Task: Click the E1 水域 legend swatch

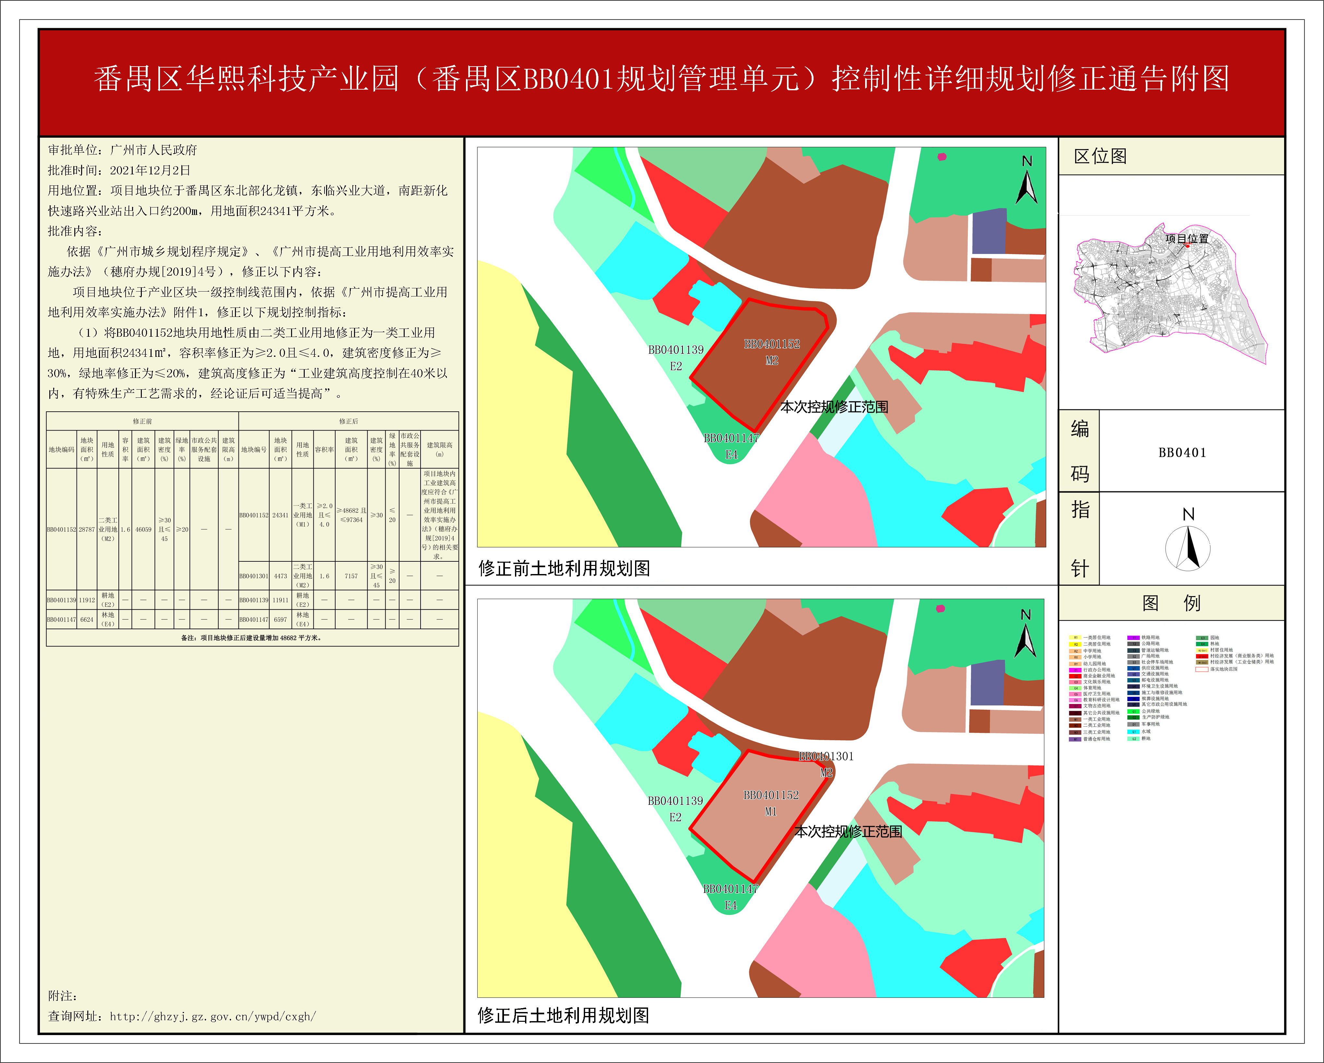Action: 1134,732
